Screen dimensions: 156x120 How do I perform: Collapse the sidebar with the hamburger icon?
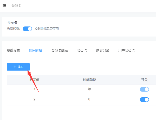point(4,5)
